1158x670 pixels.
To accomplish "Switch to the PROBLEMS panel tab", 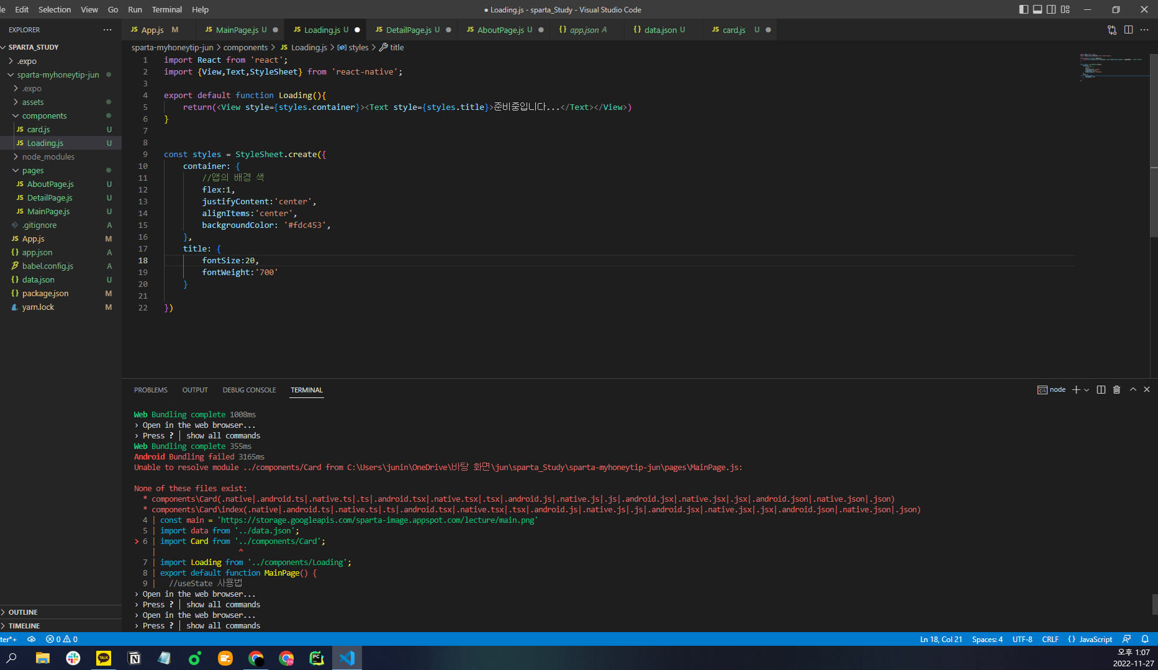I will tap(151, 390).
